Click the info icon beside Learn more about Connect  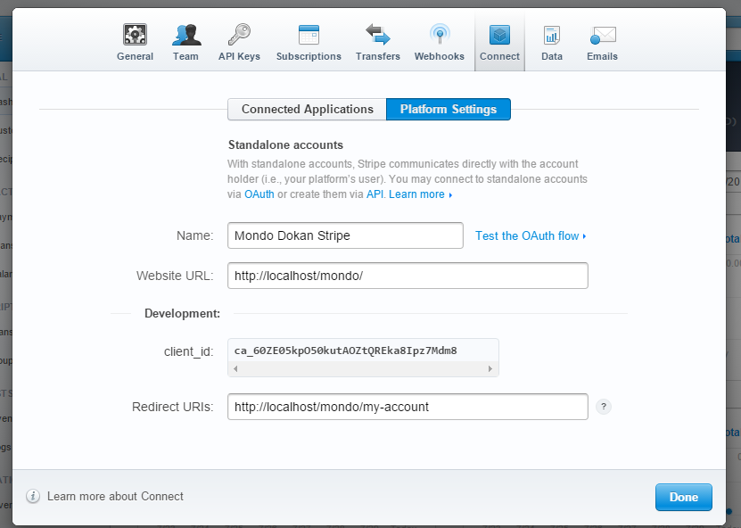pyautogui.click(x=33, y=496)
